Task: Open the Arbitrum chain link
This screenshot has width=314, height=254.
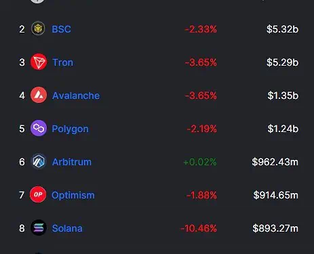Action: (72, 162)
